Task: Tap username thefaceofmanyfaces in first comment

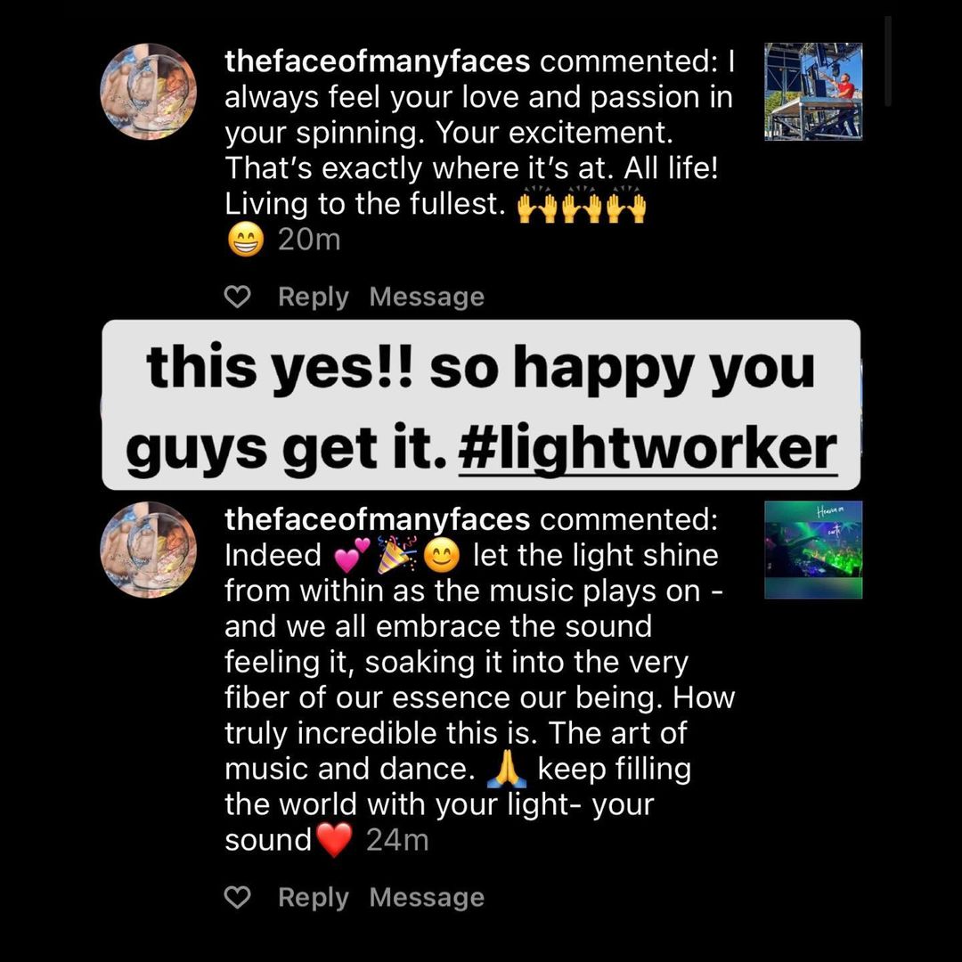Action: click(x=378, y=61)
